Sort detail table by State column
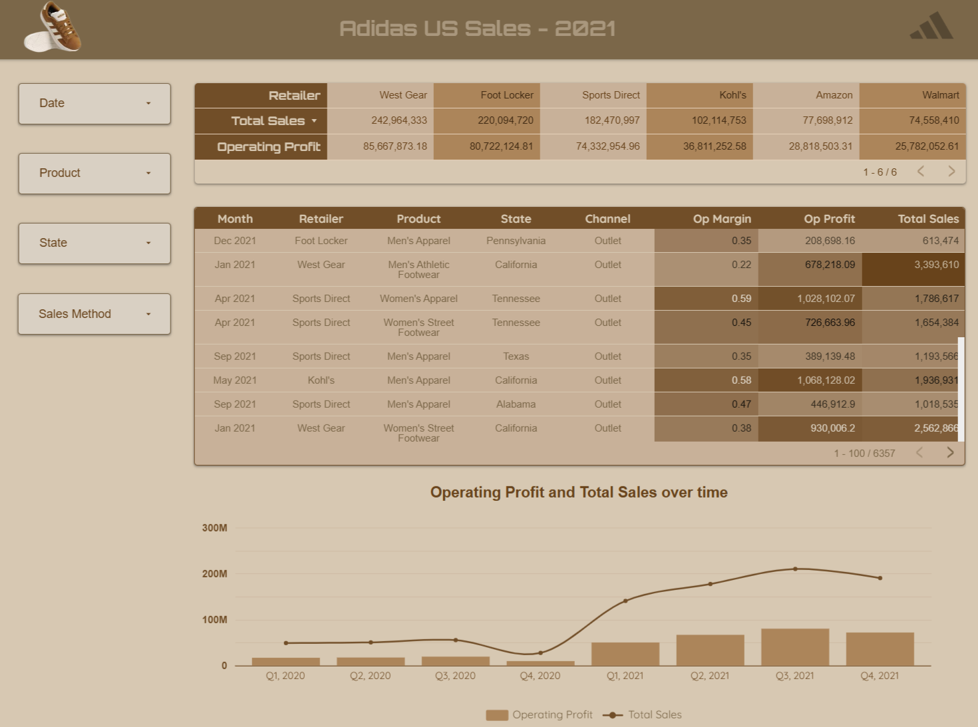The image size is (978, 727). (x=516, y=219)
